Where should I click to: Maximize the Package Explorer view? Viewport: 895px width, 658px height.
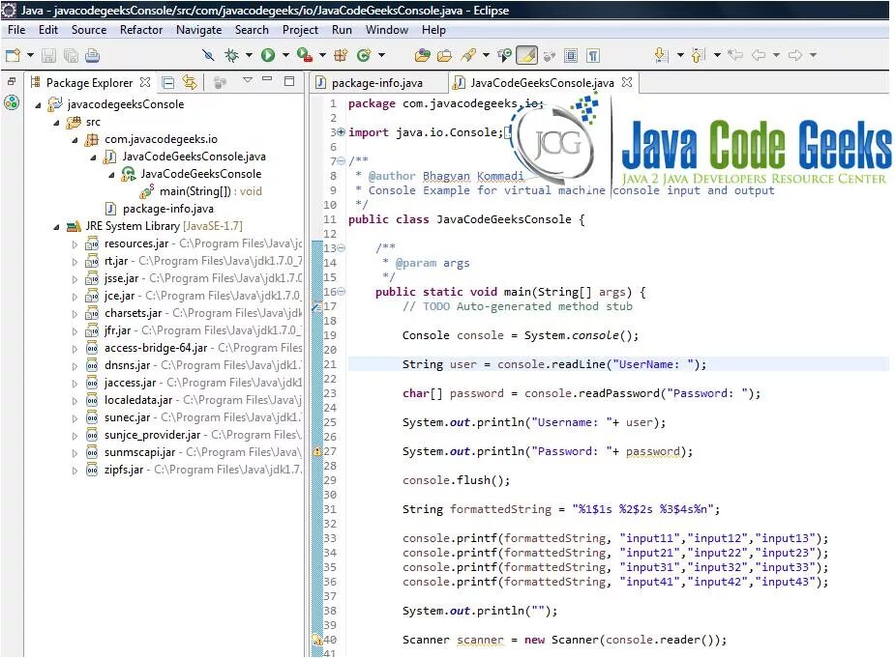(289, 81)
